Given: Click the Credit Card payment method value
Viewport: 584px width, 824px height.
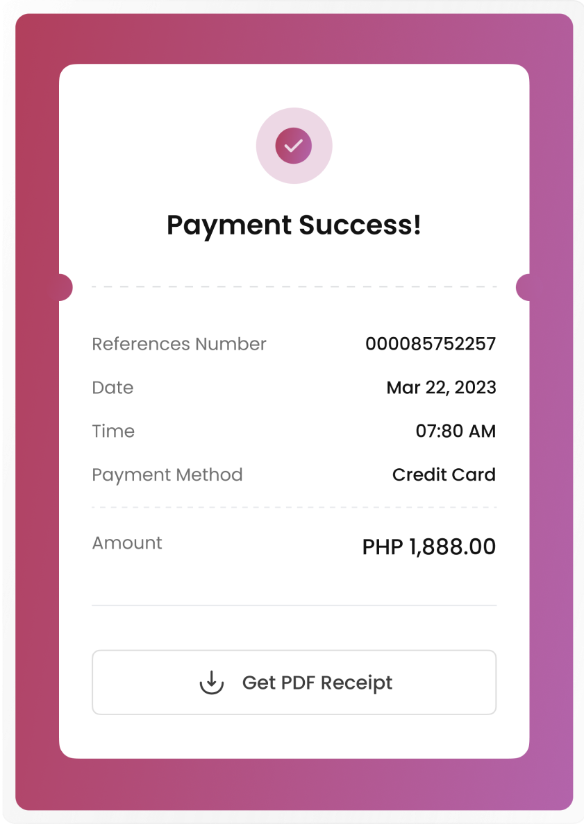Looking at the screenshot, I should [x=444, y=474].
